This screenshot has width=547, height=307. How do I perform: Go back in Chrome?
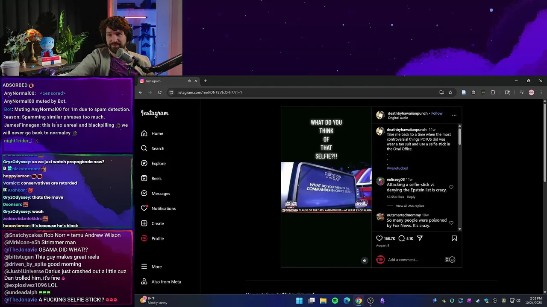(x=140, y=92)
